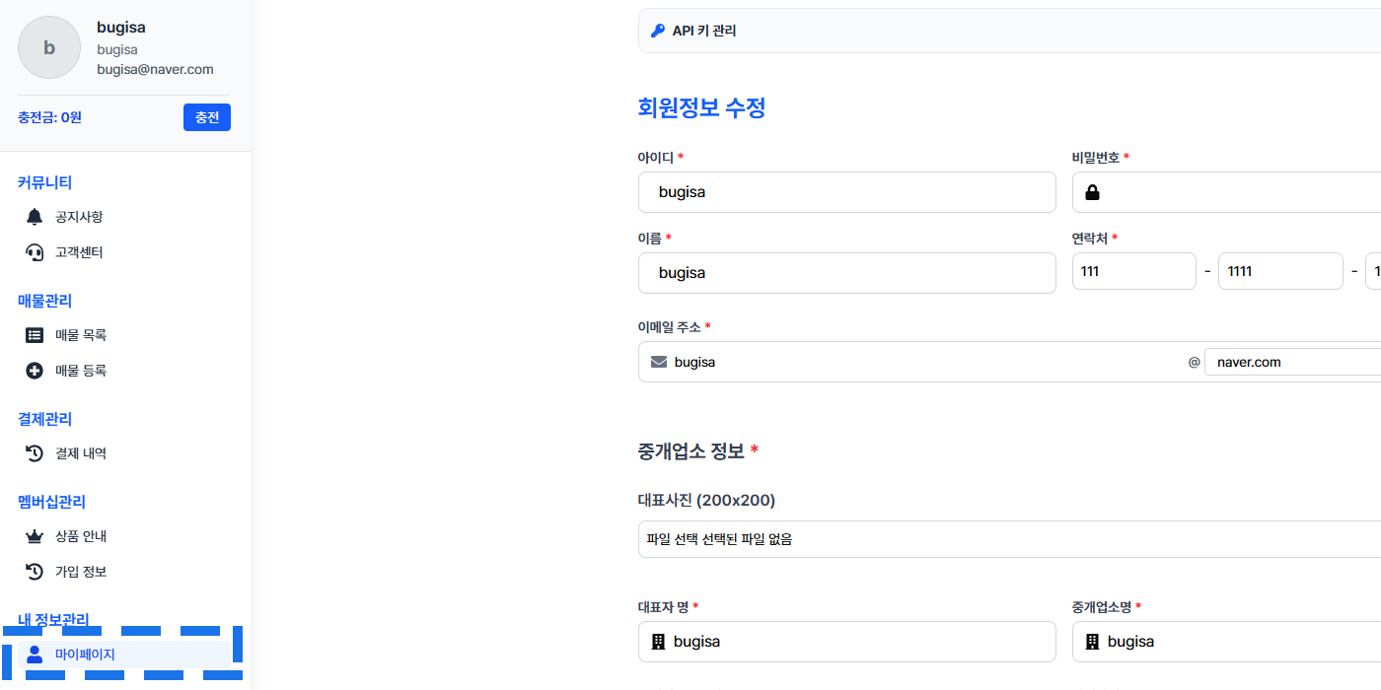Image resolution: width=1381 pixels, height=690 pixels.
Task: Click the history icon beside 결제 내역
Action: point(35,453)
